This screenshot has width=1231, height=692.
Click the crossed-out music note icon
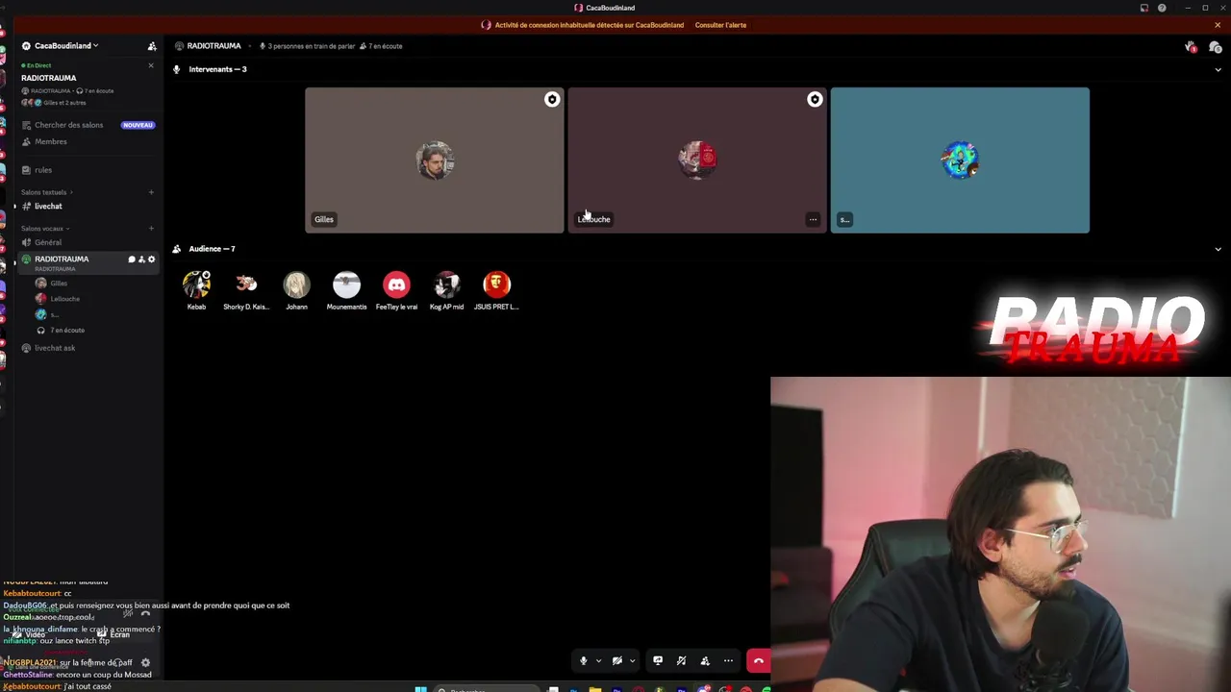681,661
